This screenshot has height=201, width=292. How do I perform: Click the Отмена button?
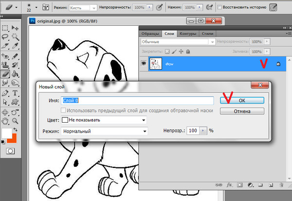pyautogui.click(x=242, y=111)
